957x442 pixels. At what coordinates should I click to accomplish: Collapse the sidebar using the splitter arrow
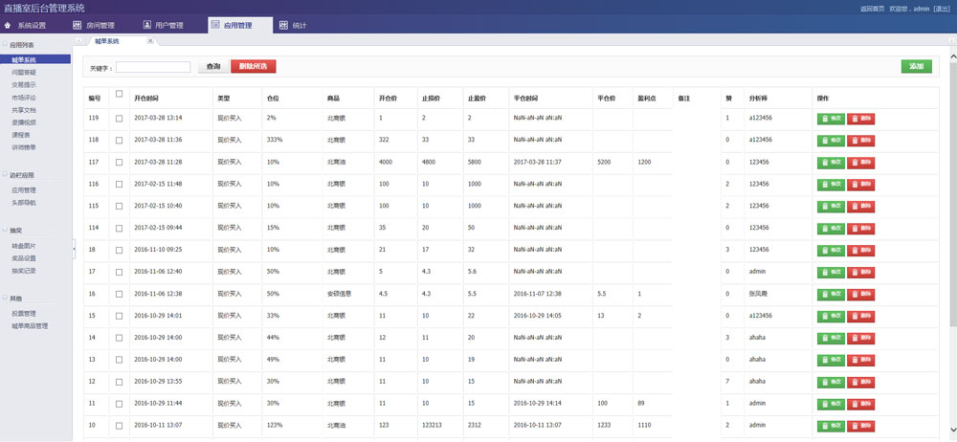pos(75,247)
